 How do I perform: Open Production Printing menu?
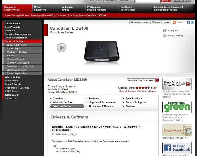click(72, 8)
